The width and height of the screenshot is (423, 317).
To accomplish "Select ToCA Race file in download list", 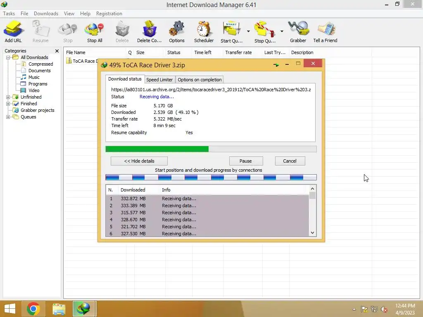I will pyautogui.click(x=82, y=61).
